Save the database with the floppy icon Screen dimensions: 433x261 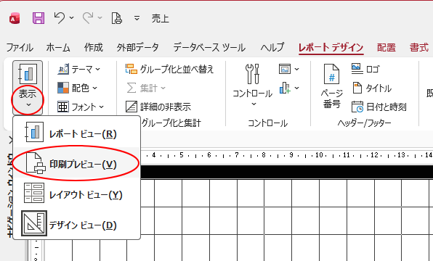coord(39,18)
